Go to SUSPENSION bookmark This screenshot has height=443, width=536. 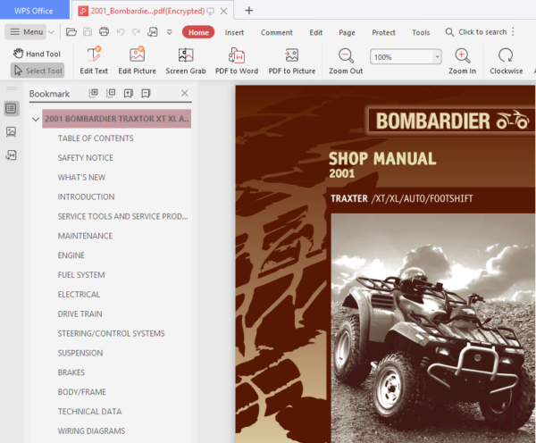[80, 353]
